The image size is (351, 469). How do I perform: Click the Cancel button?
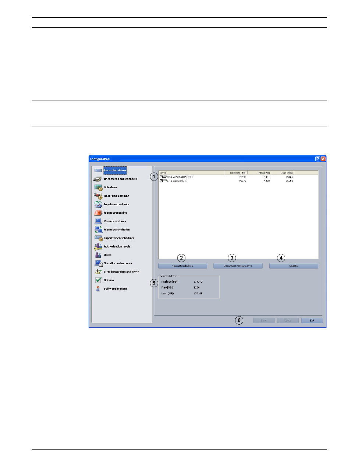pos(288,321)
